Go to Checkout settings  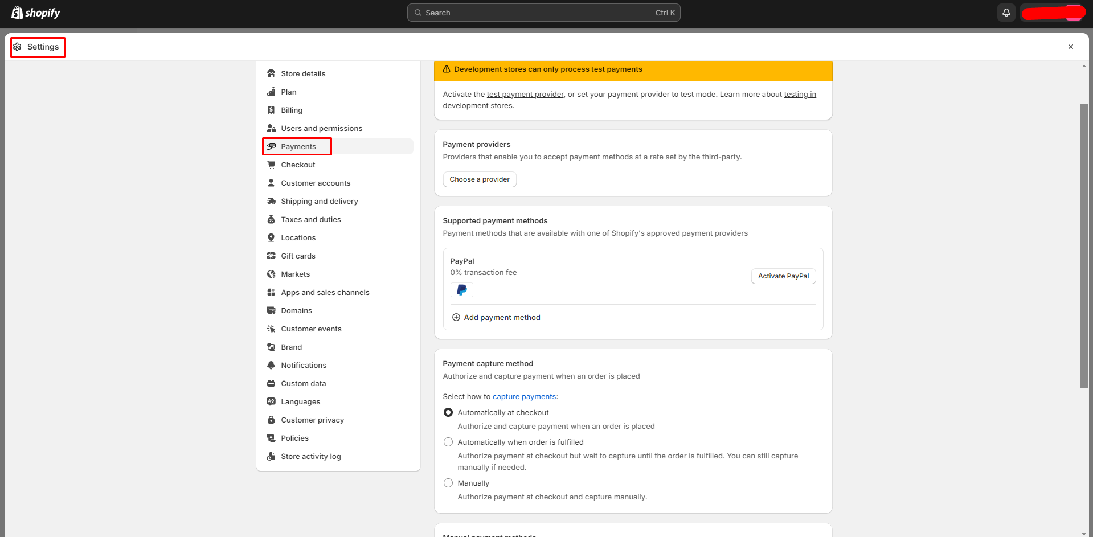[338, 165]
